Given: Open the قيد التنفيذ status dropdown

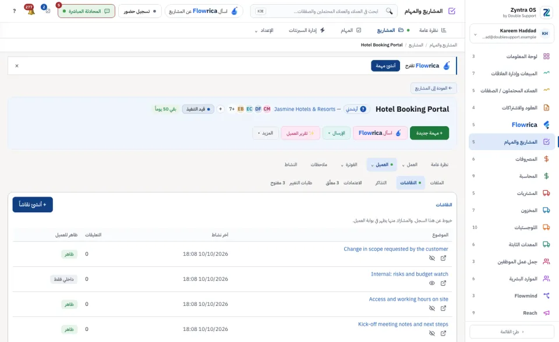Looking at the screenshot, I should click(198, 109).
